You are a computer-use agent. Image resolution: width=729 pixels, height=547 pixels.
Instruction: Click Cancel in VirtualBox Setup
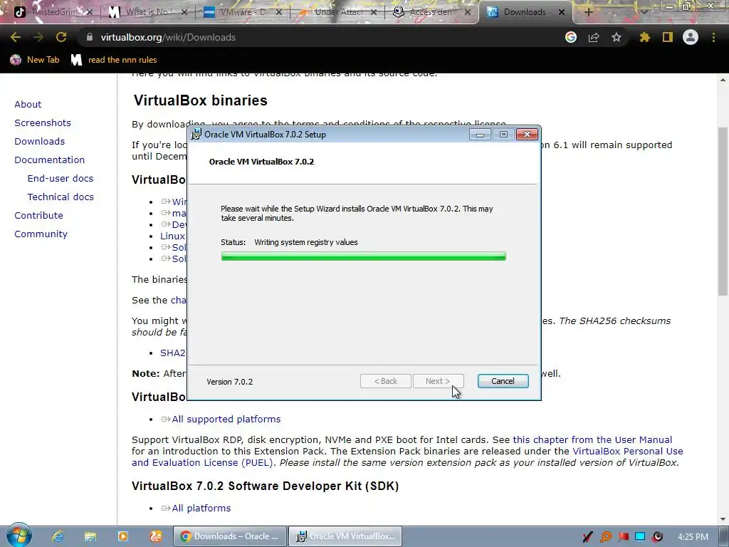click(503, 381)
